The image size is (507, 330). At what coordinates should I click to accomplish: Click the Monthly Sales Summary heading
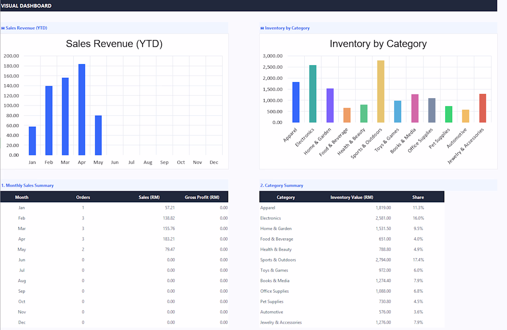click(x=28, y=186)
